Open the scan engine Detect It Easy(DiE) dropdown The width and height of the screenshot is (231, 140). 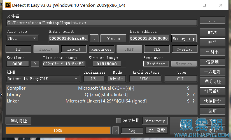point(43,79)
